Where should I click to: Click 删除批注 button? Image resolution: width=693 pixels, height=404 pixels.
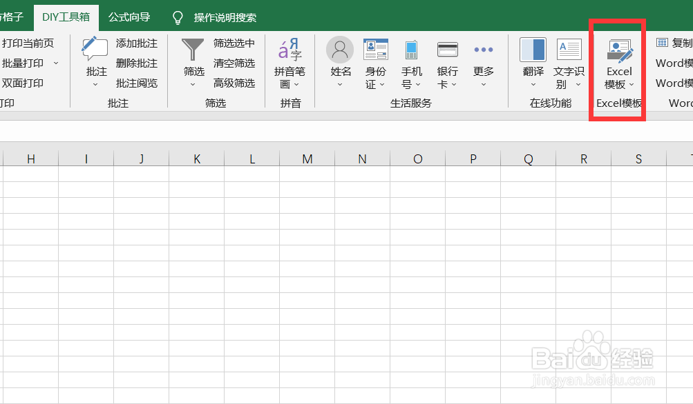(x=137, y=63)
